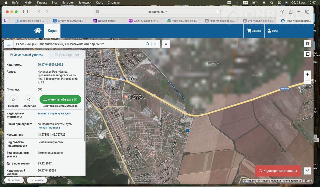Click the star favorites button beside search

(166, 44)
